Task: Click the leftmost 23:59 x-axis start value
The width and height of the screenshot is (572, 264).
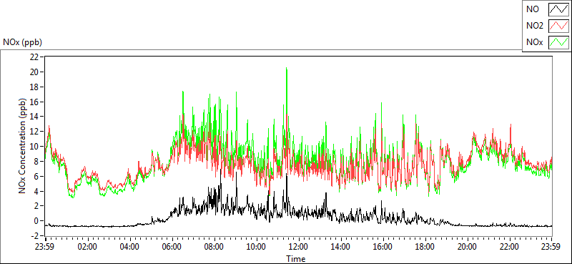Action: click(45, 247)
